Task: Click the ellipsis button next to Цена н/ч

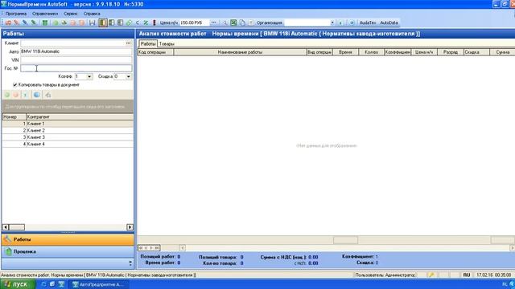Action: pos(213,22)
